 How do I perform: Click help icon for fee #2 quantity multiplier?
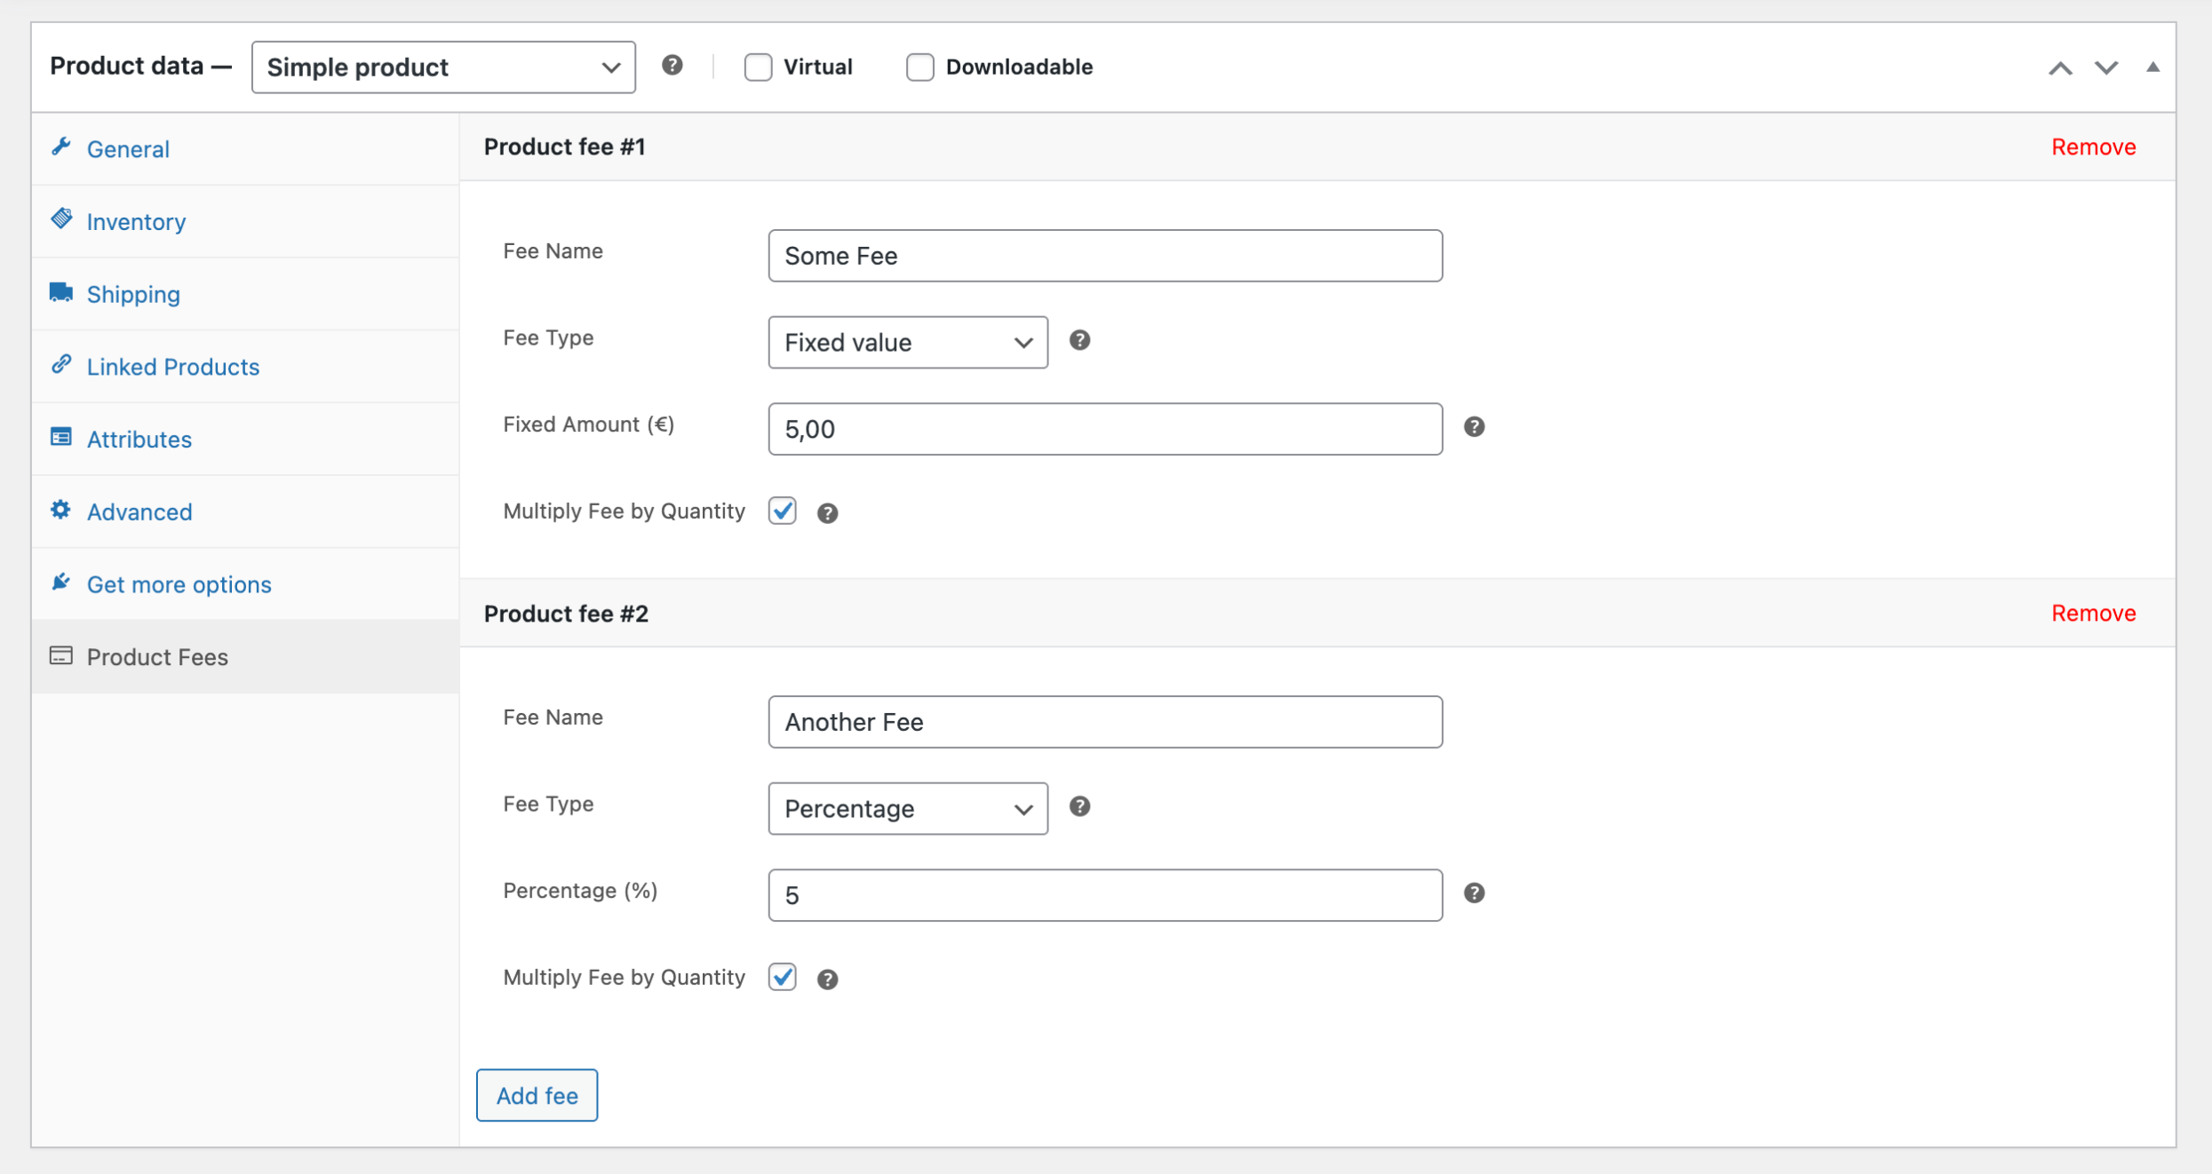(x=827, y=979)
